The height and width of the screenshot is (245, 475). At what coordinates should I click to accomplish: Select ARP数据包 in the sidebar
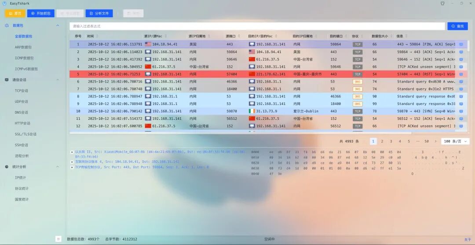pos(23,47)
